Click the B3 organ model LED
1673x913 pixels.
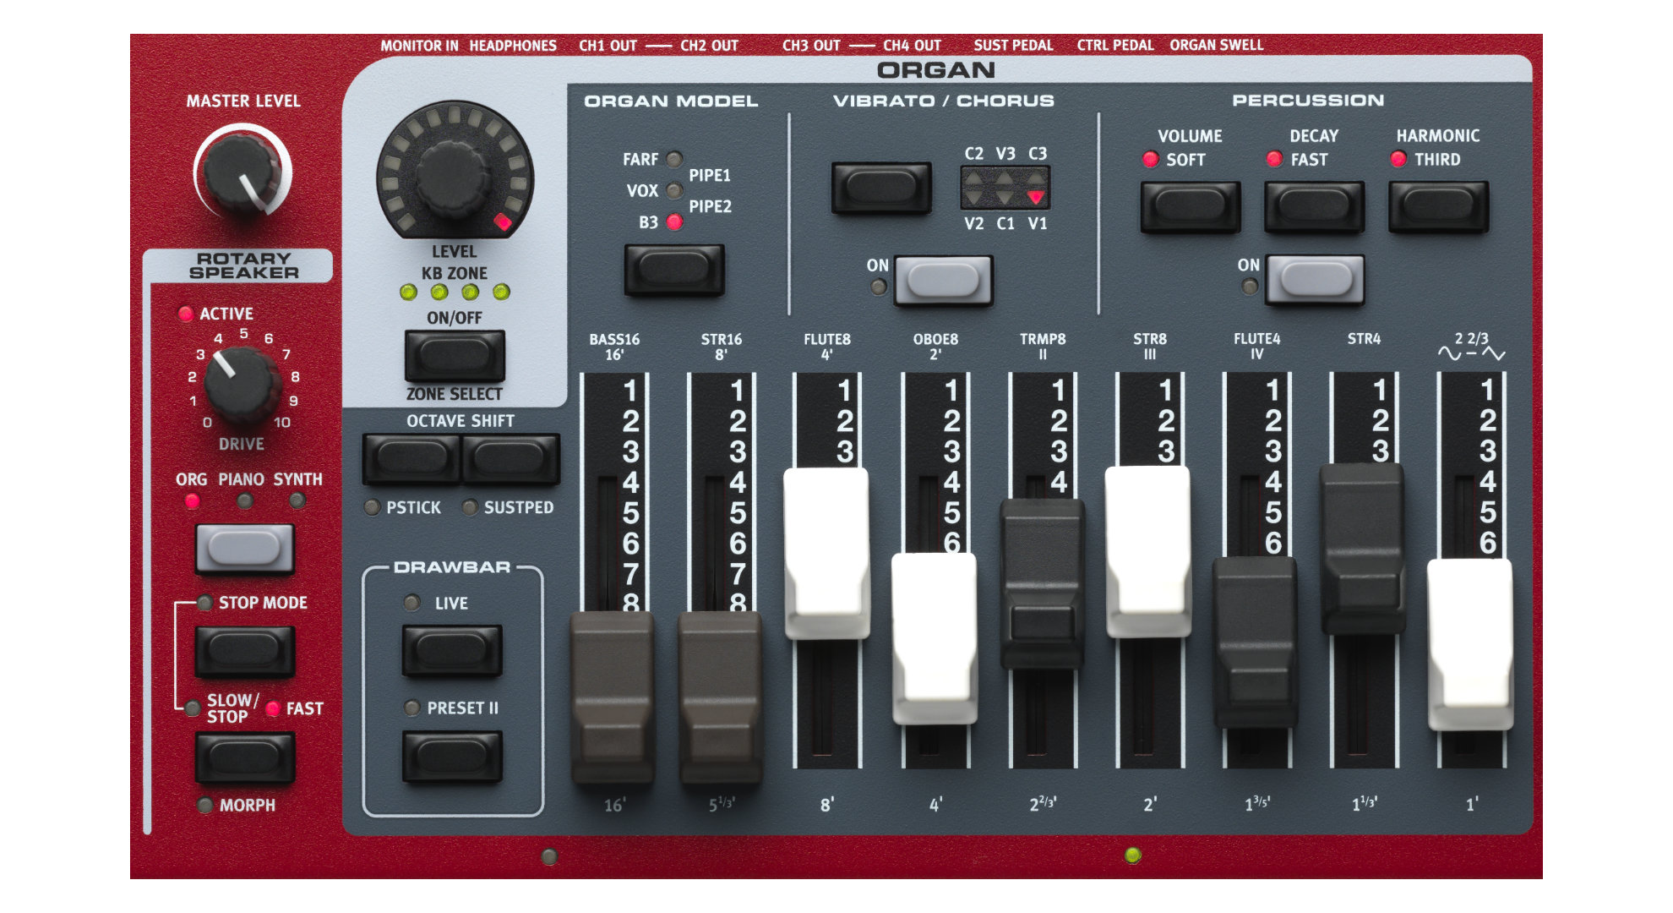click(x=674, y=222)
